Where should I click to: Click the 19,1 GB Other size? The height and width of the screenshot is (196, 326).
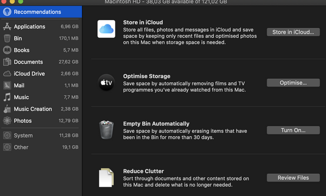pos(70,147)
